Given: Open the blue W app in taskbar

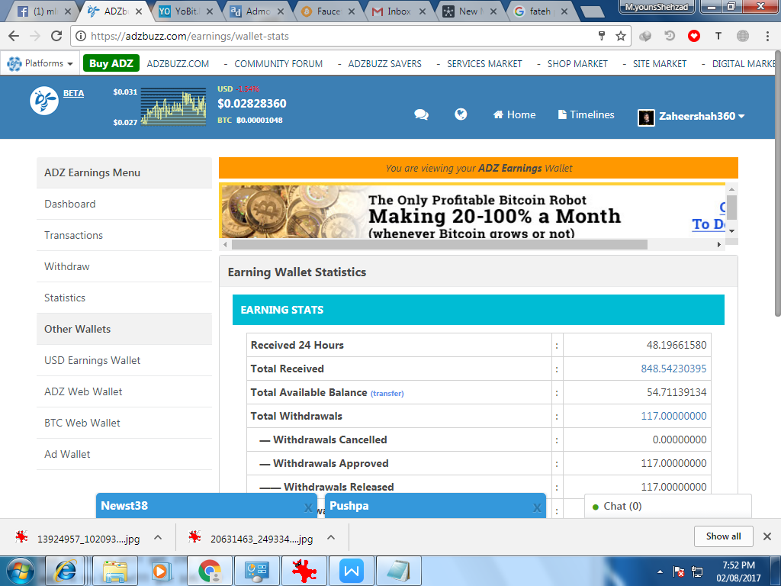Looking at the screenshot, I should tap(351, 571).
